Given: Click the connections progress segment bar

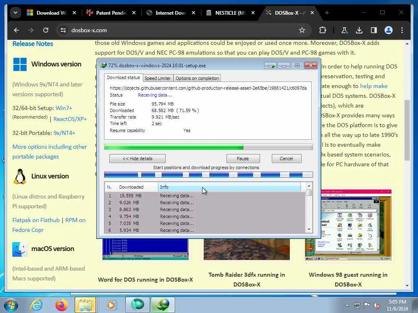Looking at the screenshot, I should [209, 175].
